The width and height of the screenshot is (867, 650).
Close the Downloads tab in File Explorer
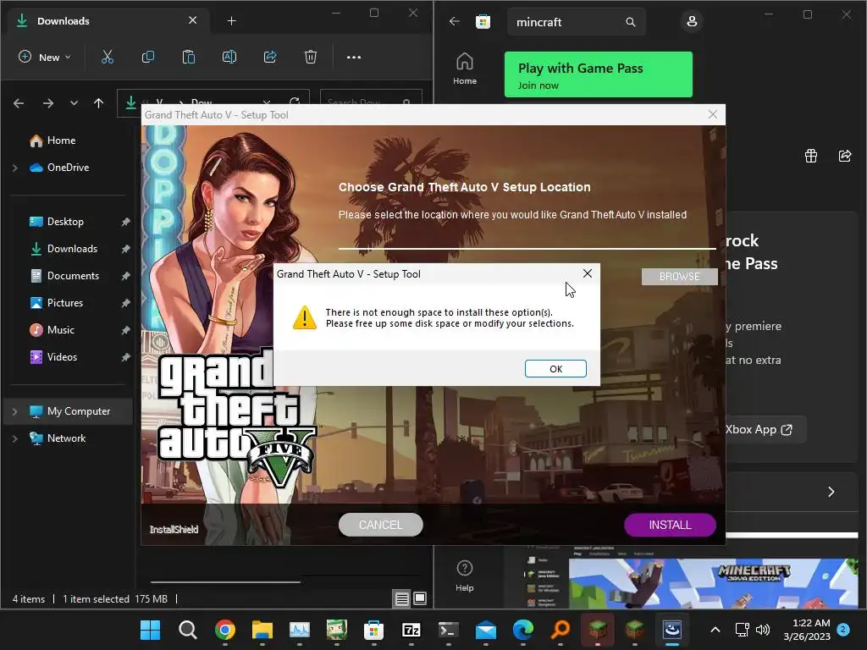click(192, 20)
